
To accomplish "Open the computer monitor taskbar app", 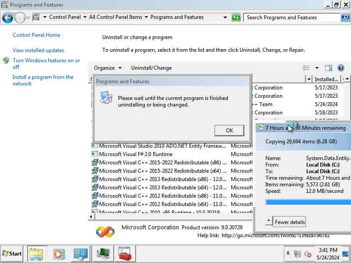I will pos(103,254).
